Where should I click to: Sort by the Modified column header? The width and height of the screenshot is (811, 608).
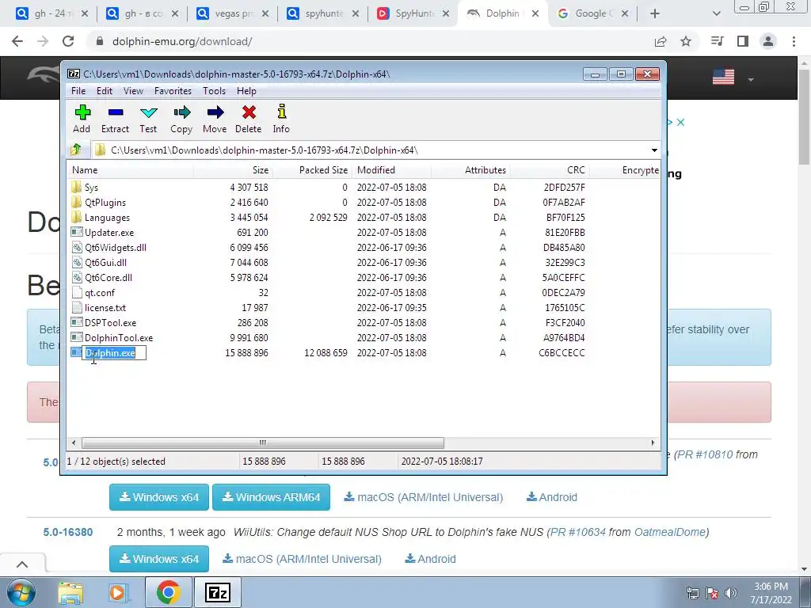(391, 170)
